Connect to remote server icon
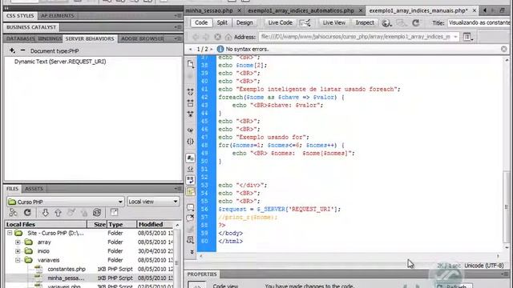Viewport: 513px width, 288px height. click(13, 213)
